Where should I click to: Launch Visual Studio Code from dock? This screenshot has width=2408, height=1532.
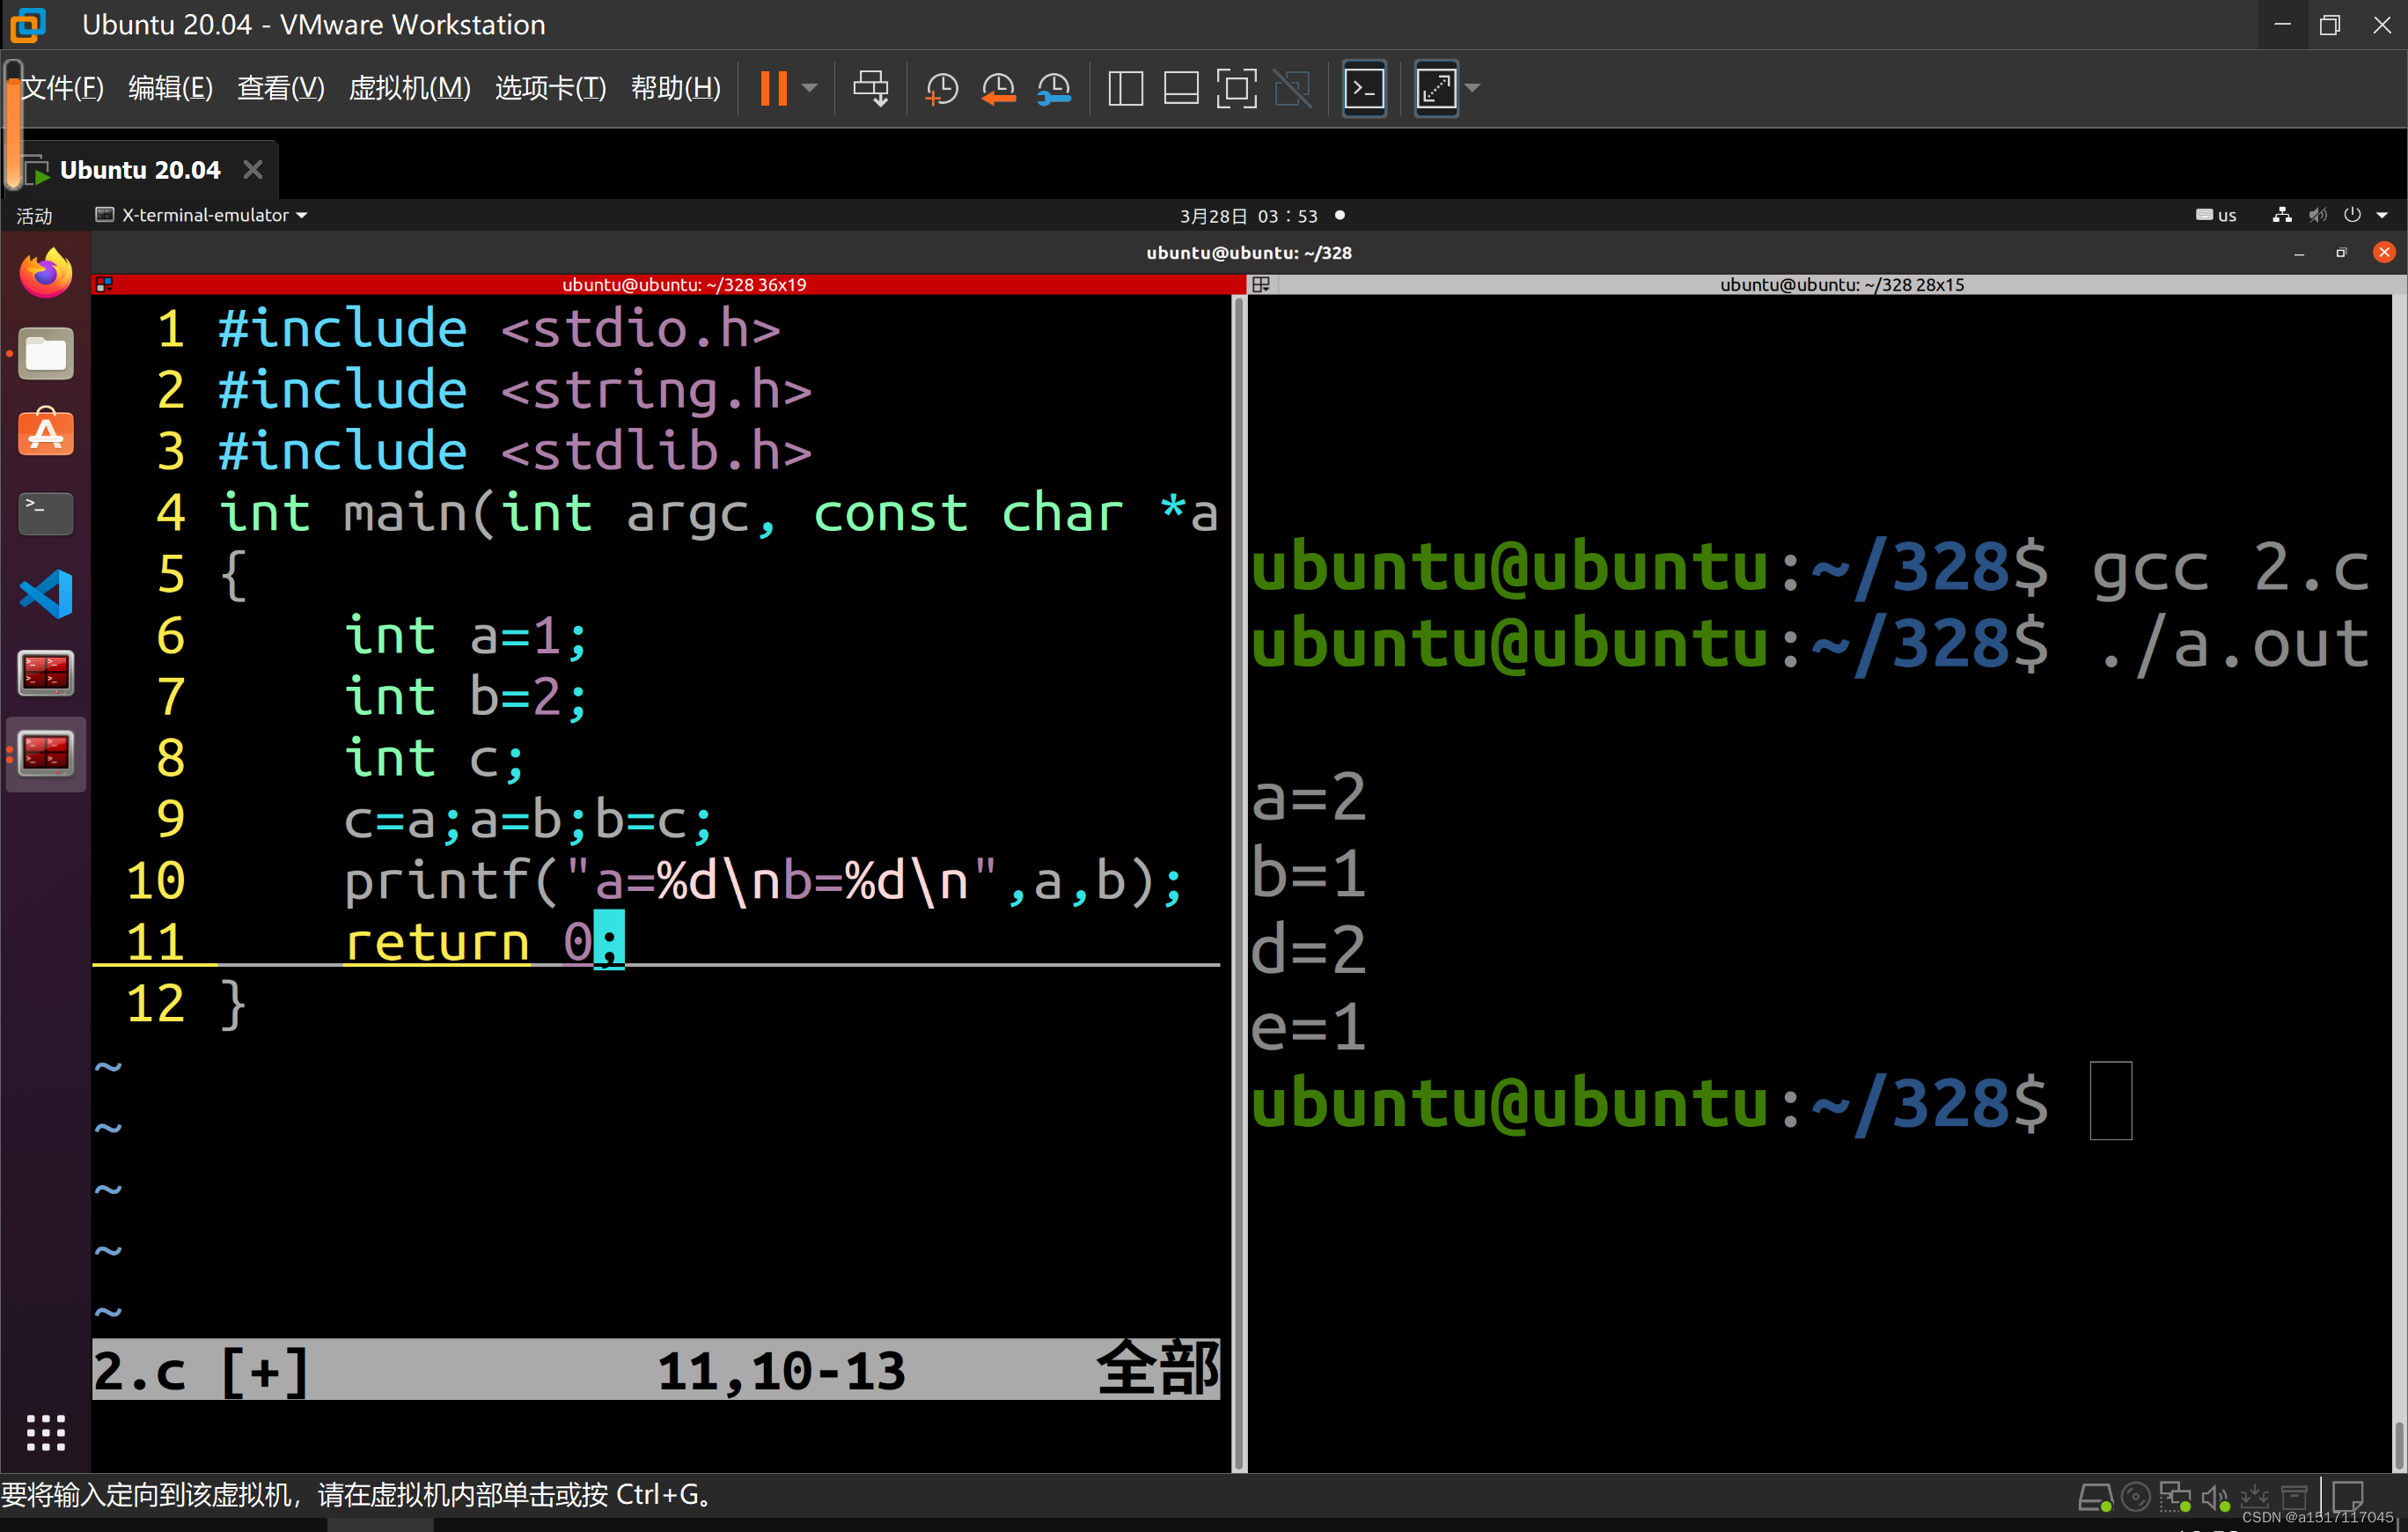pyautogui.click(x=46, y=593)
